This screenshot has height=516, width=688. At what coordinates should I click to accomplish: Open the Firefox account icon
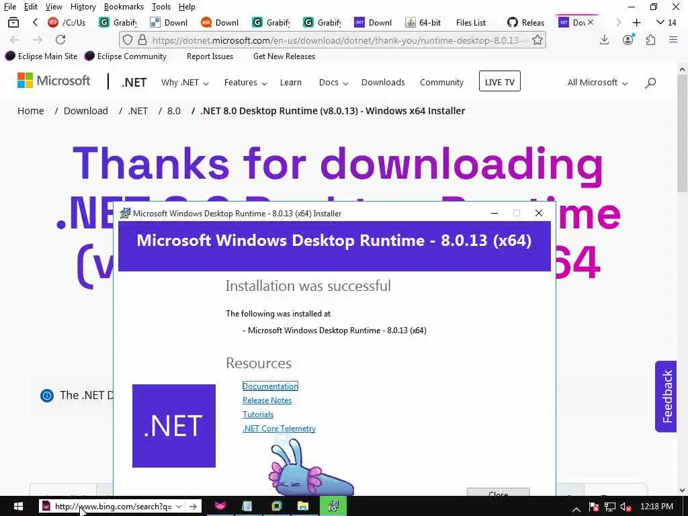(628, 40)
